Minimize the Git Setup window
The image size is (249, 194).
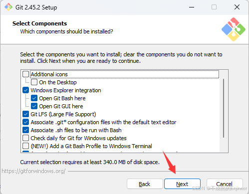(192, 7)
